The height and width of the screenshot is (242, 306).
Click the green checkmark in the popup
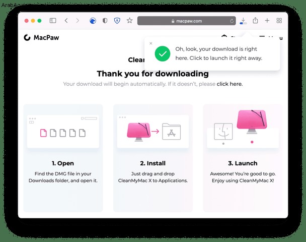point(163,53)
